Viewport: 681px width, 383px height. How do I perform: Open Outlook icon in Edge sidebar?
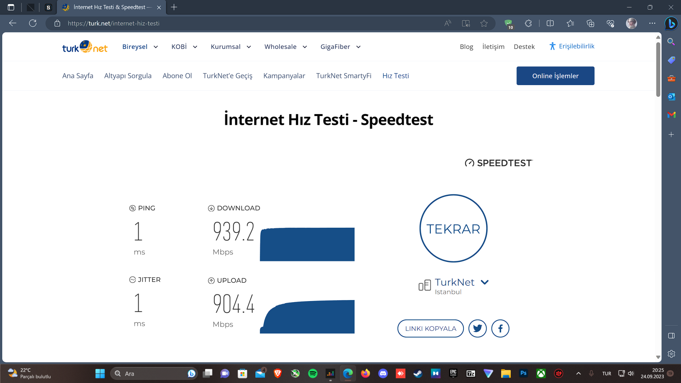click(x=671, y=96)
